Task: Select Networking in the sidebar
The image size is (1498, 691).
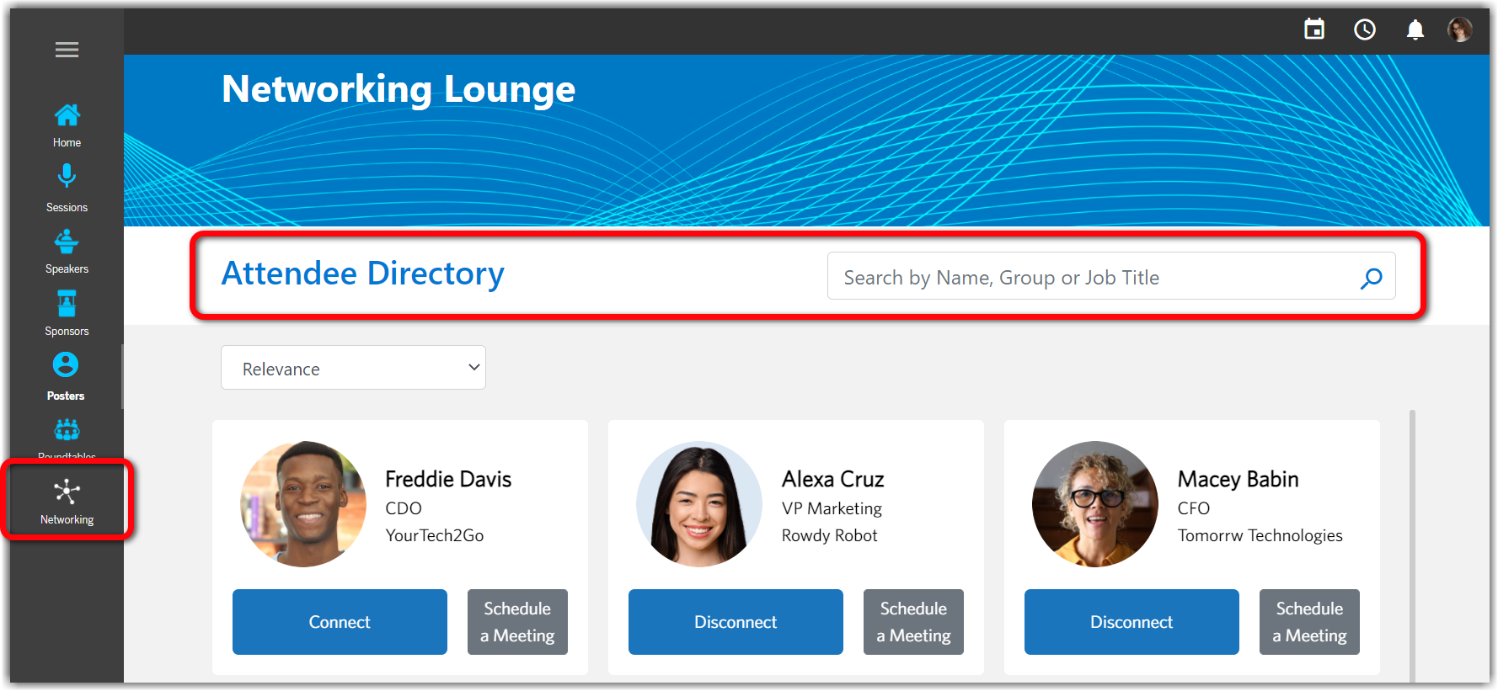Action: point(67,501)
